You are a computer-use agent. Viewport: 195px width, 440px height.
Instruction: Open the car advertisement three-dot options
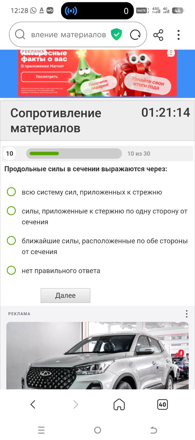(186, 314)
